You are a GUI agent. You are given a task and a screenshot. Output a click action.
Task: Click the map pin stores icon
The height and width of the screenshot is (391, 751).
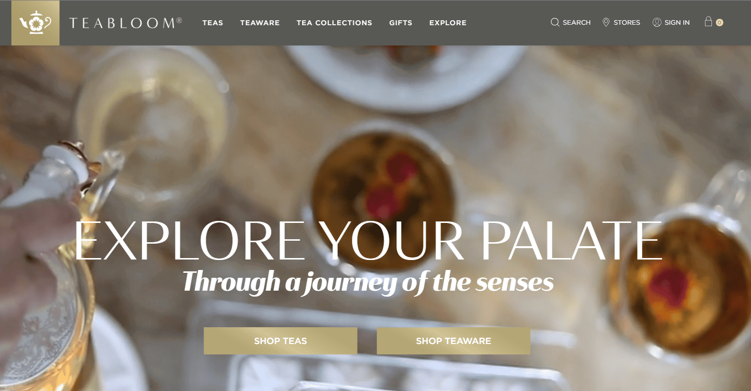coord(606,22)
